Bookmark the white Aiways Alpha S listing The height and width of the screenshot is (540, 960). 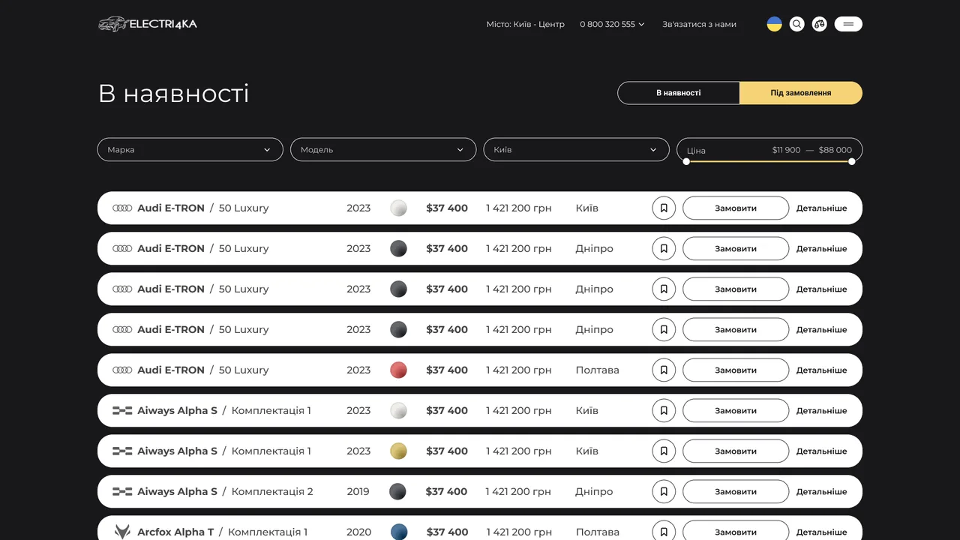click(664, 410)
